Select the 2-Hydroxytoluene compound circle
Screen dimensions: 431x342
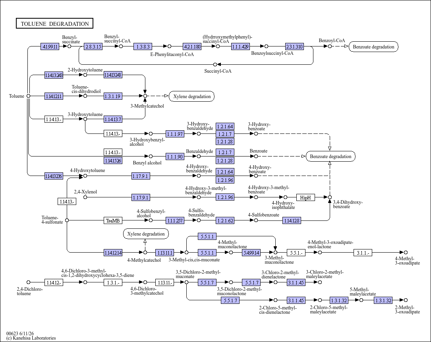[85, 75]
